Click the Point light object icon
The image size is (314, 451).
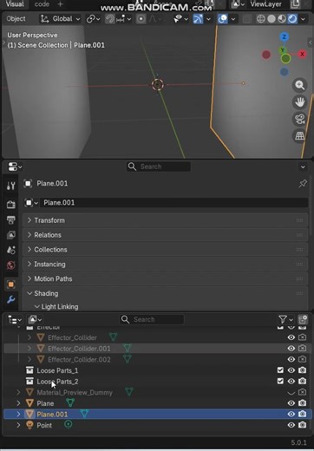[x=29, y=425]
